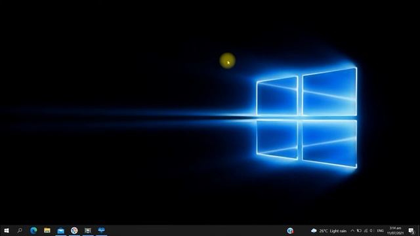Switch to the monitor-icon app on taskbar

(x=88, y=230)
